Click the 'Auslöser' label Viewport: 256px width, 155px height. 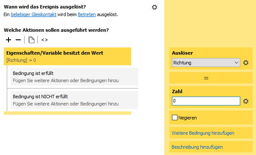coord(182,53)
